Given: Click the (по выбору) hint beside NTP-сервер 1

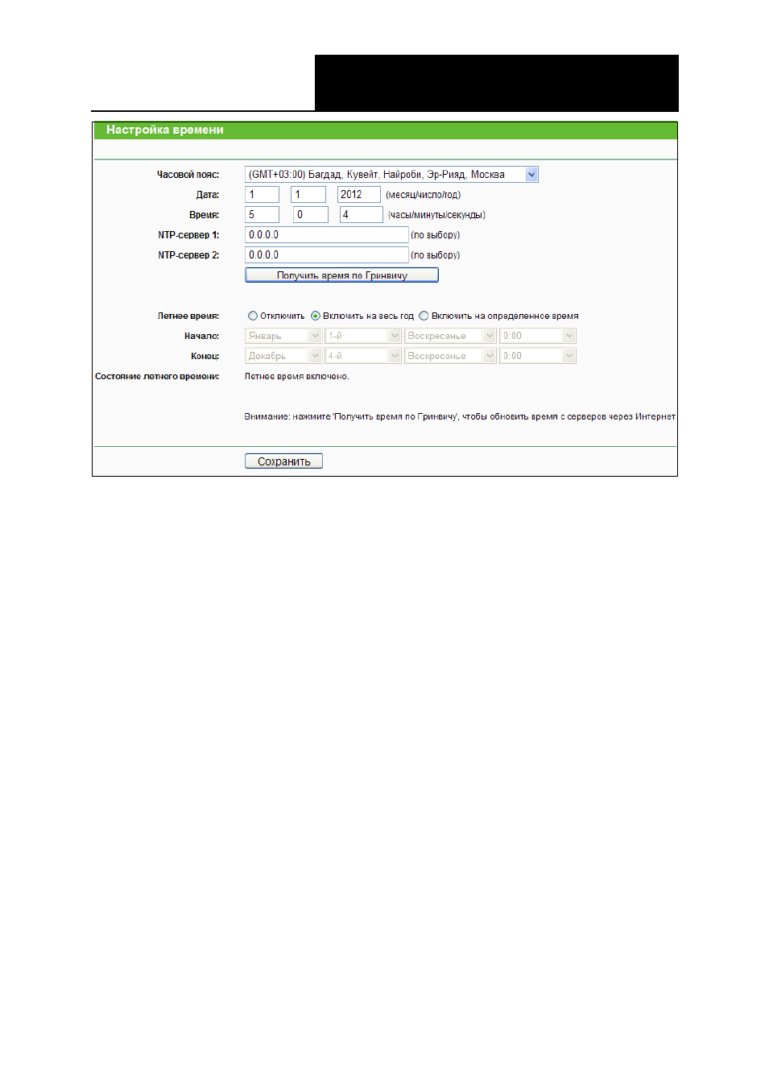Looking at the screenshot, I should [436, 235].
